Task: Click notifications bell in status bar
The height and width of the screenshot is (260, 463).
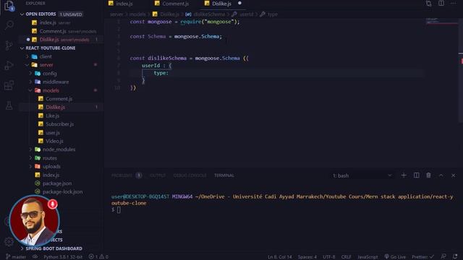Action: (x=455, y=257)
